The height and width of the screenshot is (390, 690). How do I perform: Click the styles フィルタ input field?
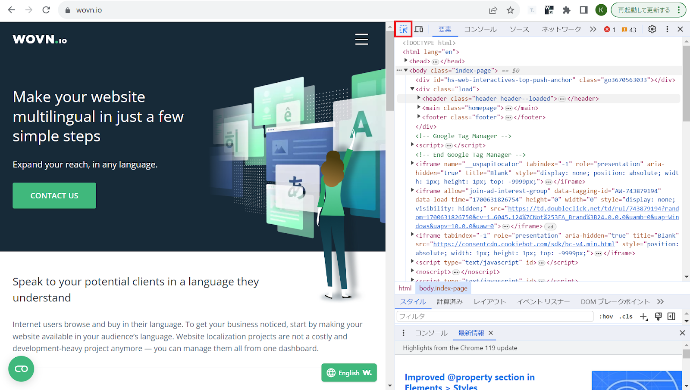click(x=495, y=316)
